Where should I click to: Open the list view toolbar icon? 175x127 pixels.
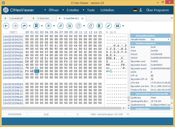tap(48, 26)
